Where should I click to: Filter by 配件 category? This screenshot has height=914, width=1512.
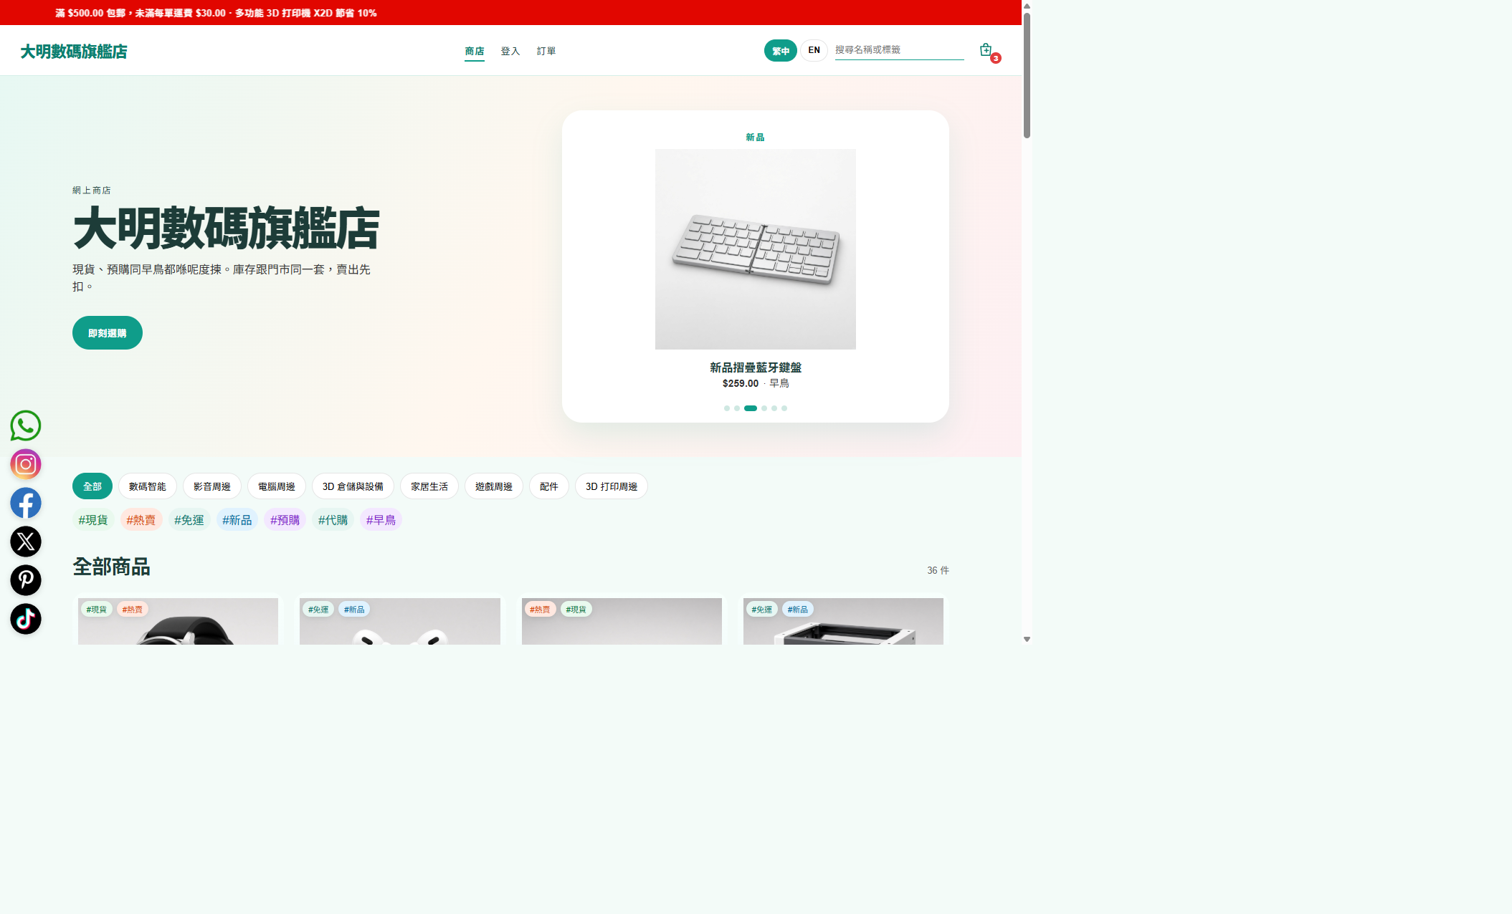click(x=548, y=486)
